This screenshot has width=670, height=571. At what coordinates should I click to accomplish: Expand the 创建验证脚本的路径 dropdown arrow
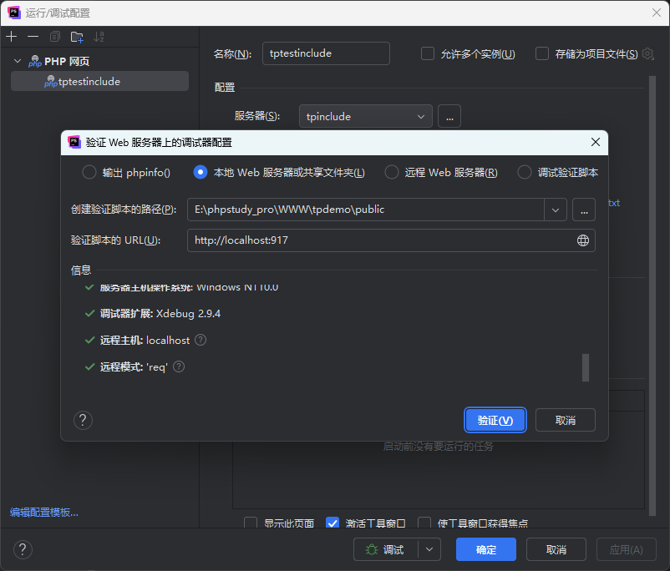(556, 210)
